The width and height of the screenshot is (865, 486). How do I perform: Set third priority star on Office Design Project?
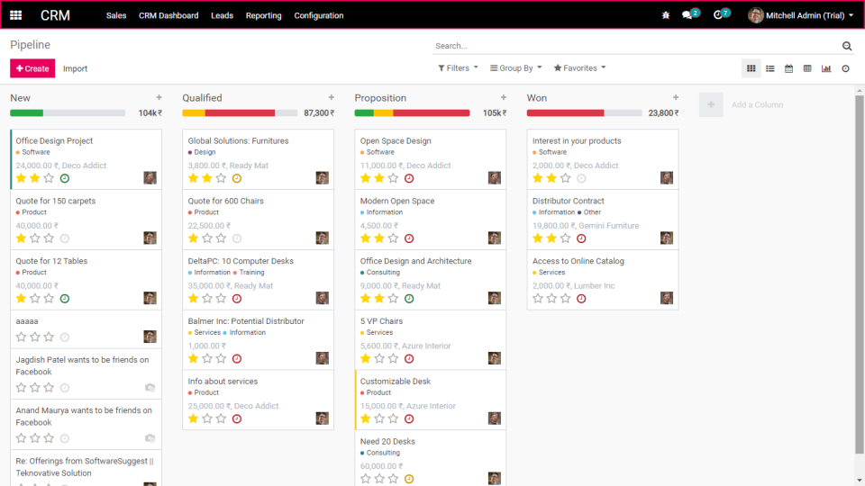pyautogui.click(x=49, y=178)
